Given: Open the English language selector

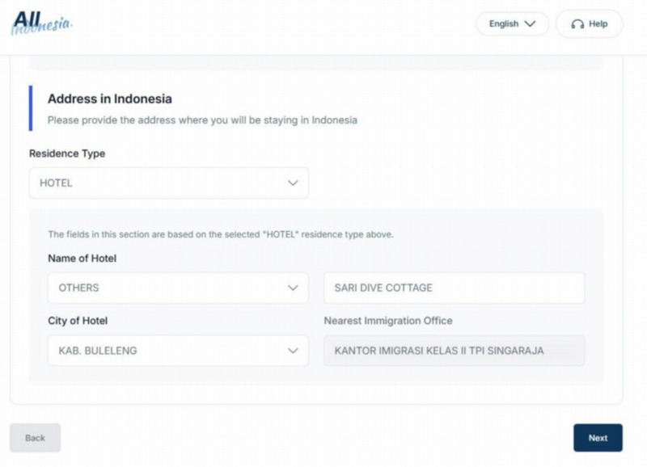Looking at the screenshot, I should tap(511, 24).
